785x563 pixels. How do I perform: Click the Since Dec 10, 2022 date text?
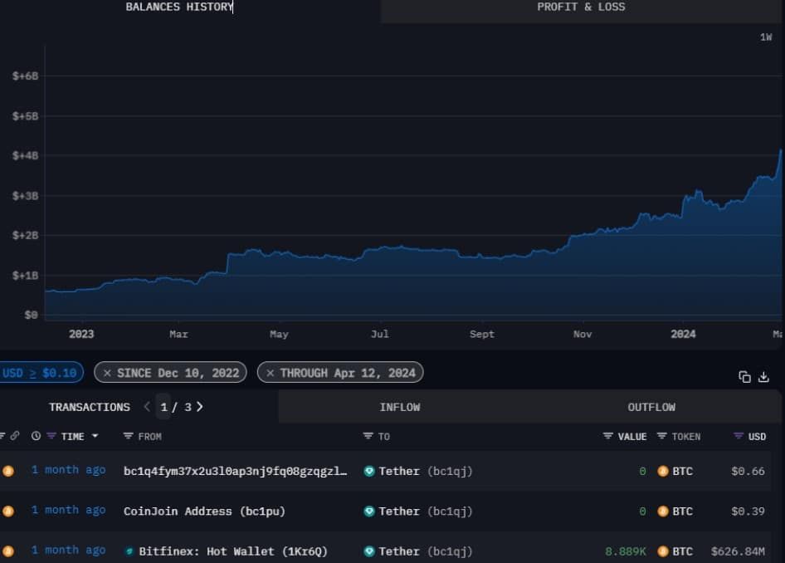(x=178, y=373)
